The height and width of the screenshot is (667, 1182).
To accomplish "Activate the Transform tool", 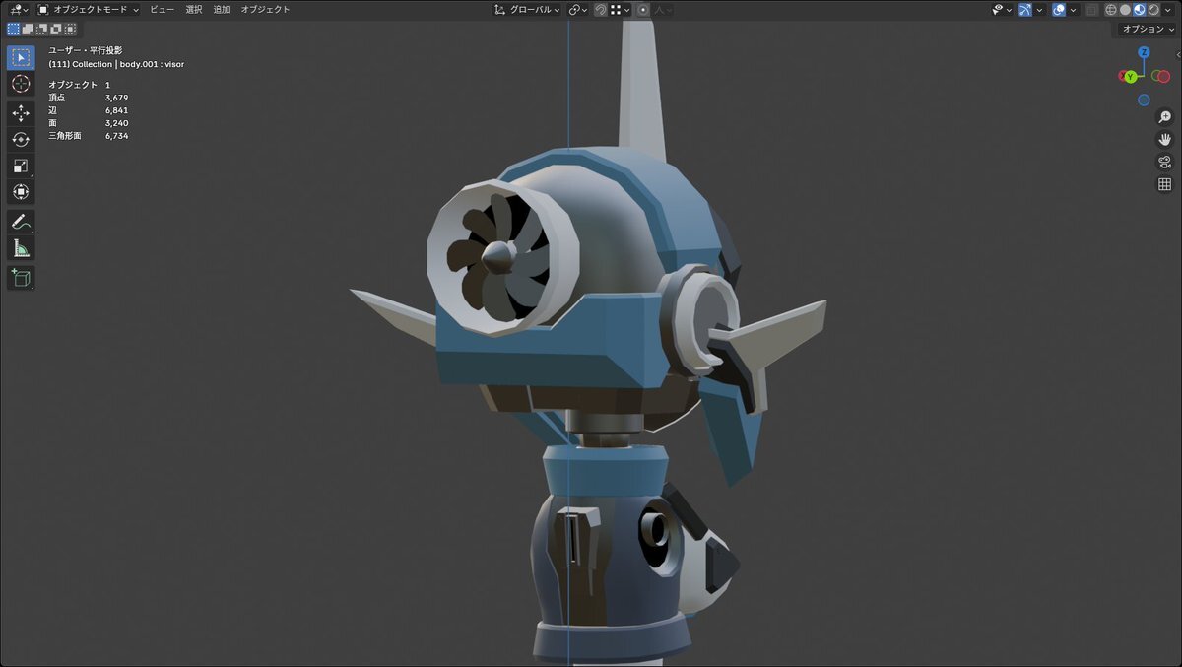I will (21, 191).
